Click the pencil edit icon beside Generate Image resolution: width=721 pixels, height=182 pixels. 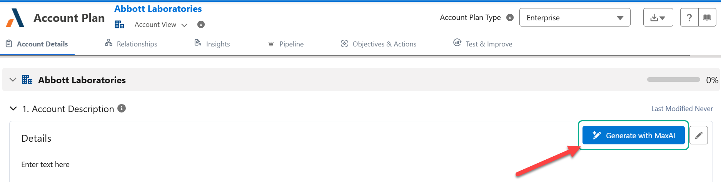tap(699, 135)
